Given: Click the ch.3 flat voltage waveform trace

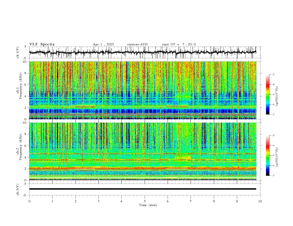Looking at the screenshot, I should (x=142, y=189).
